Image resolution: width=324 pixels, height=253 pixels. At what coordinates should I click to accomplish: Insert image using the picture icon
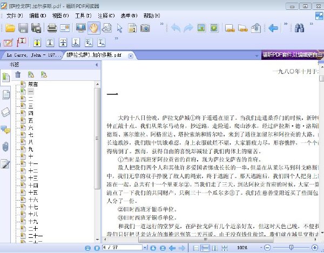point(201,28)
